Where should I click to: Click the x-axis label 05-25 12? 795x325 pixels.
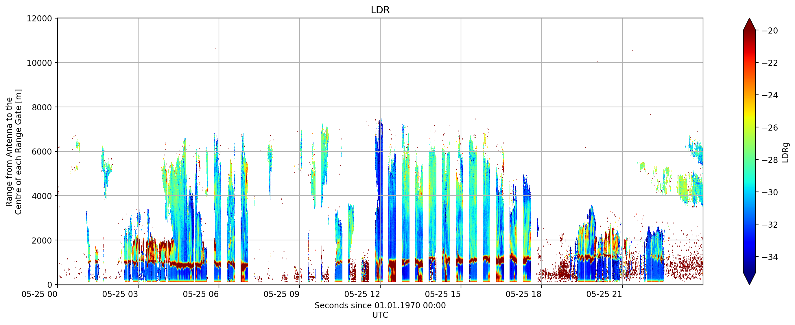(362, 294)
